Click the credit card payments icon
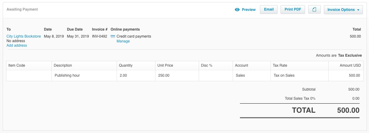 coord(113,36)
